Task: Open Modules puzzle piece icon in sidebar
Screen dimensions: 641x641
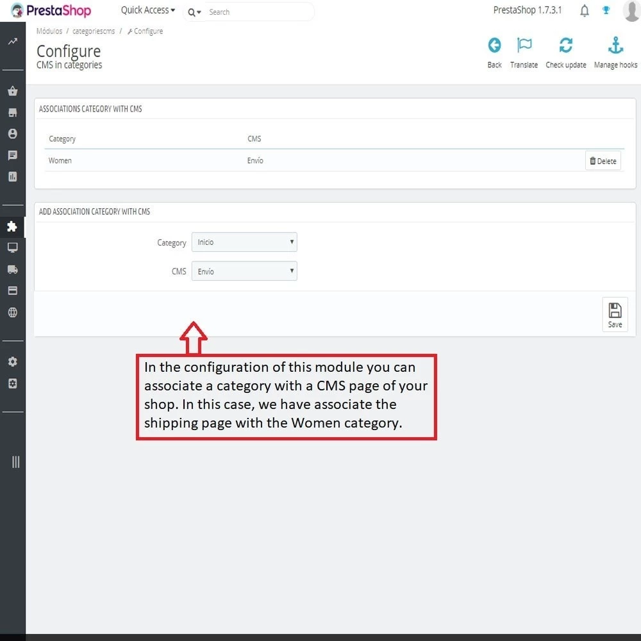Action: point(12,226)
